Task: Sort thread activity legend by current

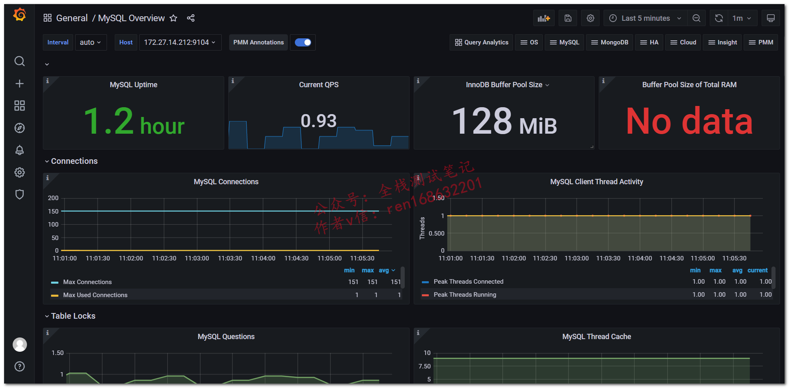Action: 758,270
